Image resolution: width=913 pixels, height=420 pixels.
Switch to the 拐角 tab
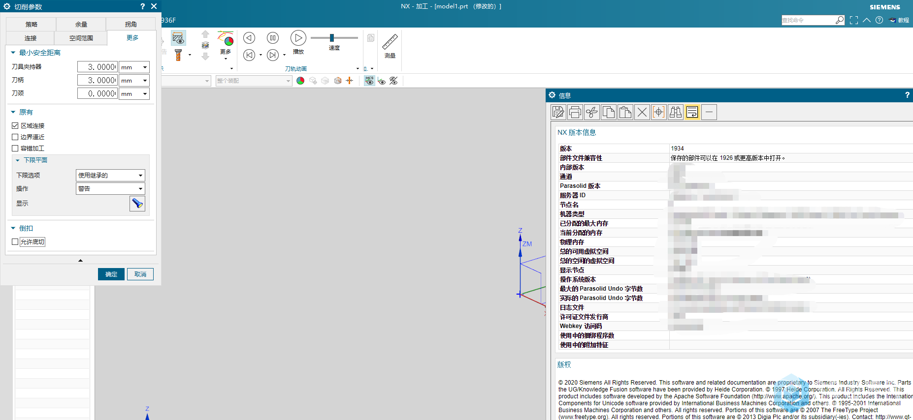[x=131, y=24]
